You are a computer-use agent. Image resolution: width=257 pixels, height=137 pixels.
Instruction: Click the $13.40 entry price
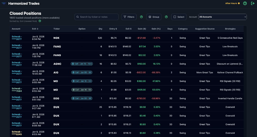113,99
